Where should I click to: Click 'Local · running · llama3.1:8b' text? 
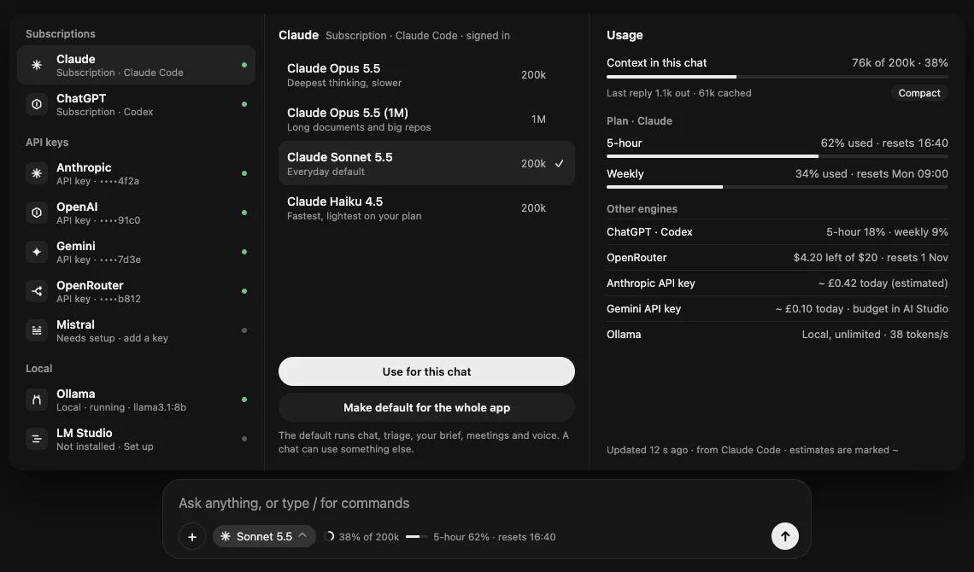point(121,407)
